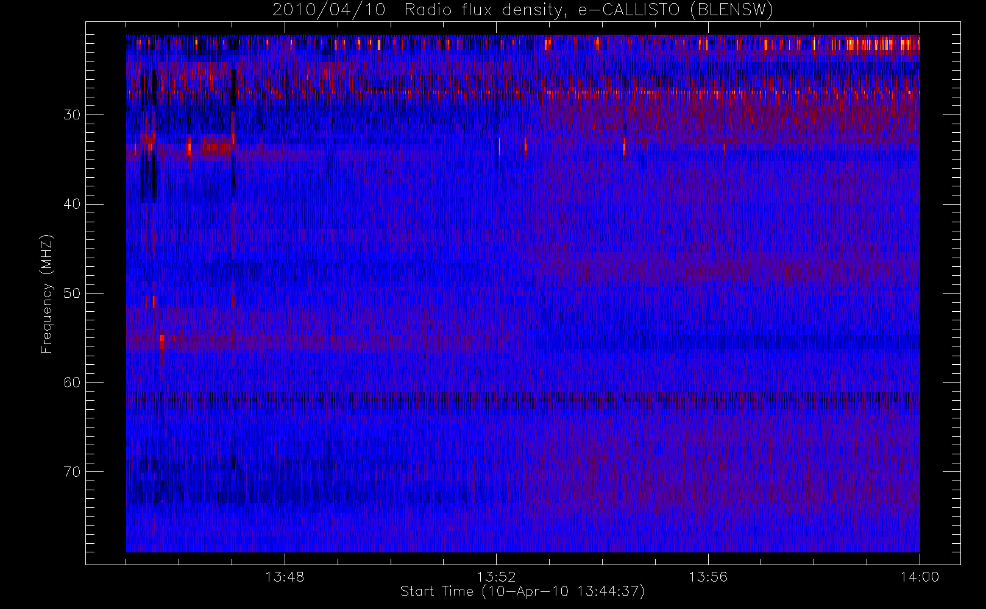Click the 70 frequency tick label
The height and width of the screenshot is (609, 986).
(72, 471)
